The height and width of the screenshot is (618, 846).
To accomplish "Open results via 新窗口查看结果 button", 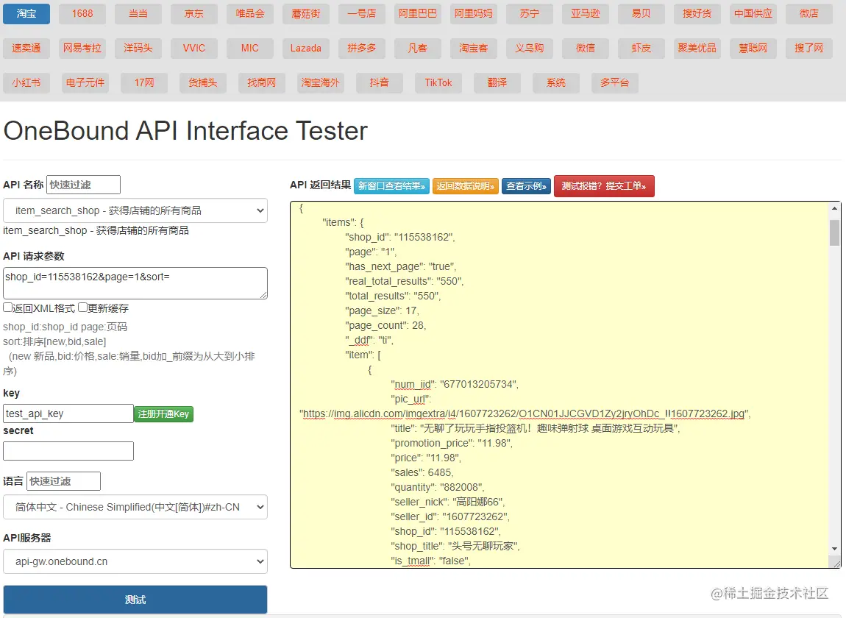I will (x=391, y=186).
